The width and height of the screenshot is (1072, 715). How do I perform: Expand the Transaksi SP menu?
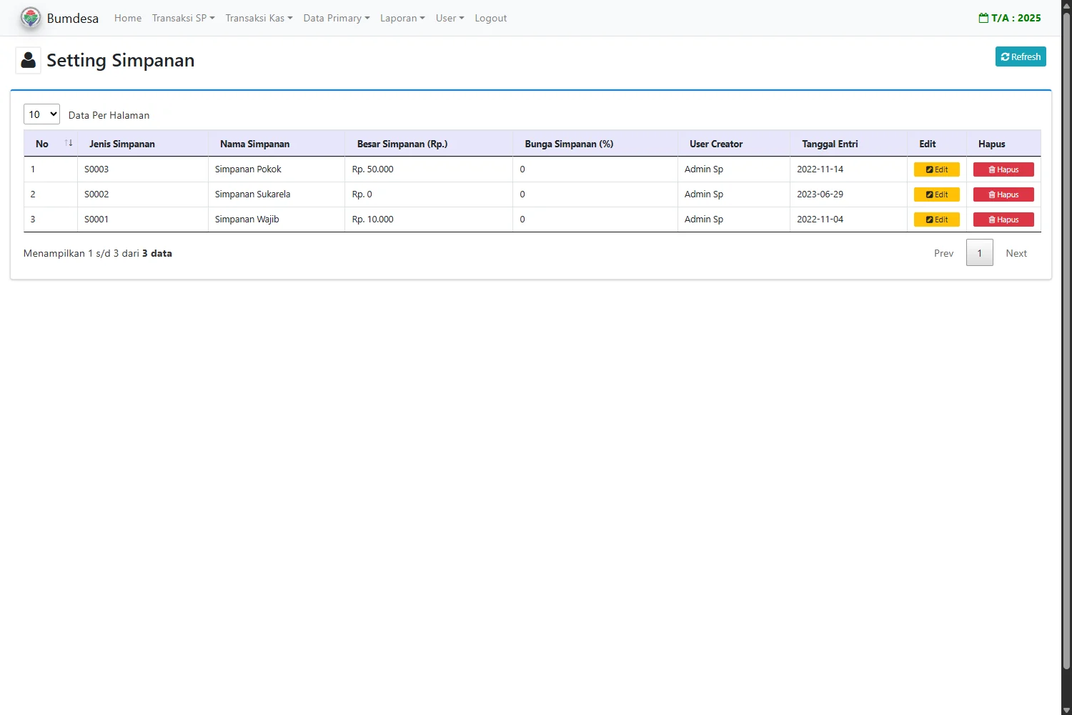point(183,18)
